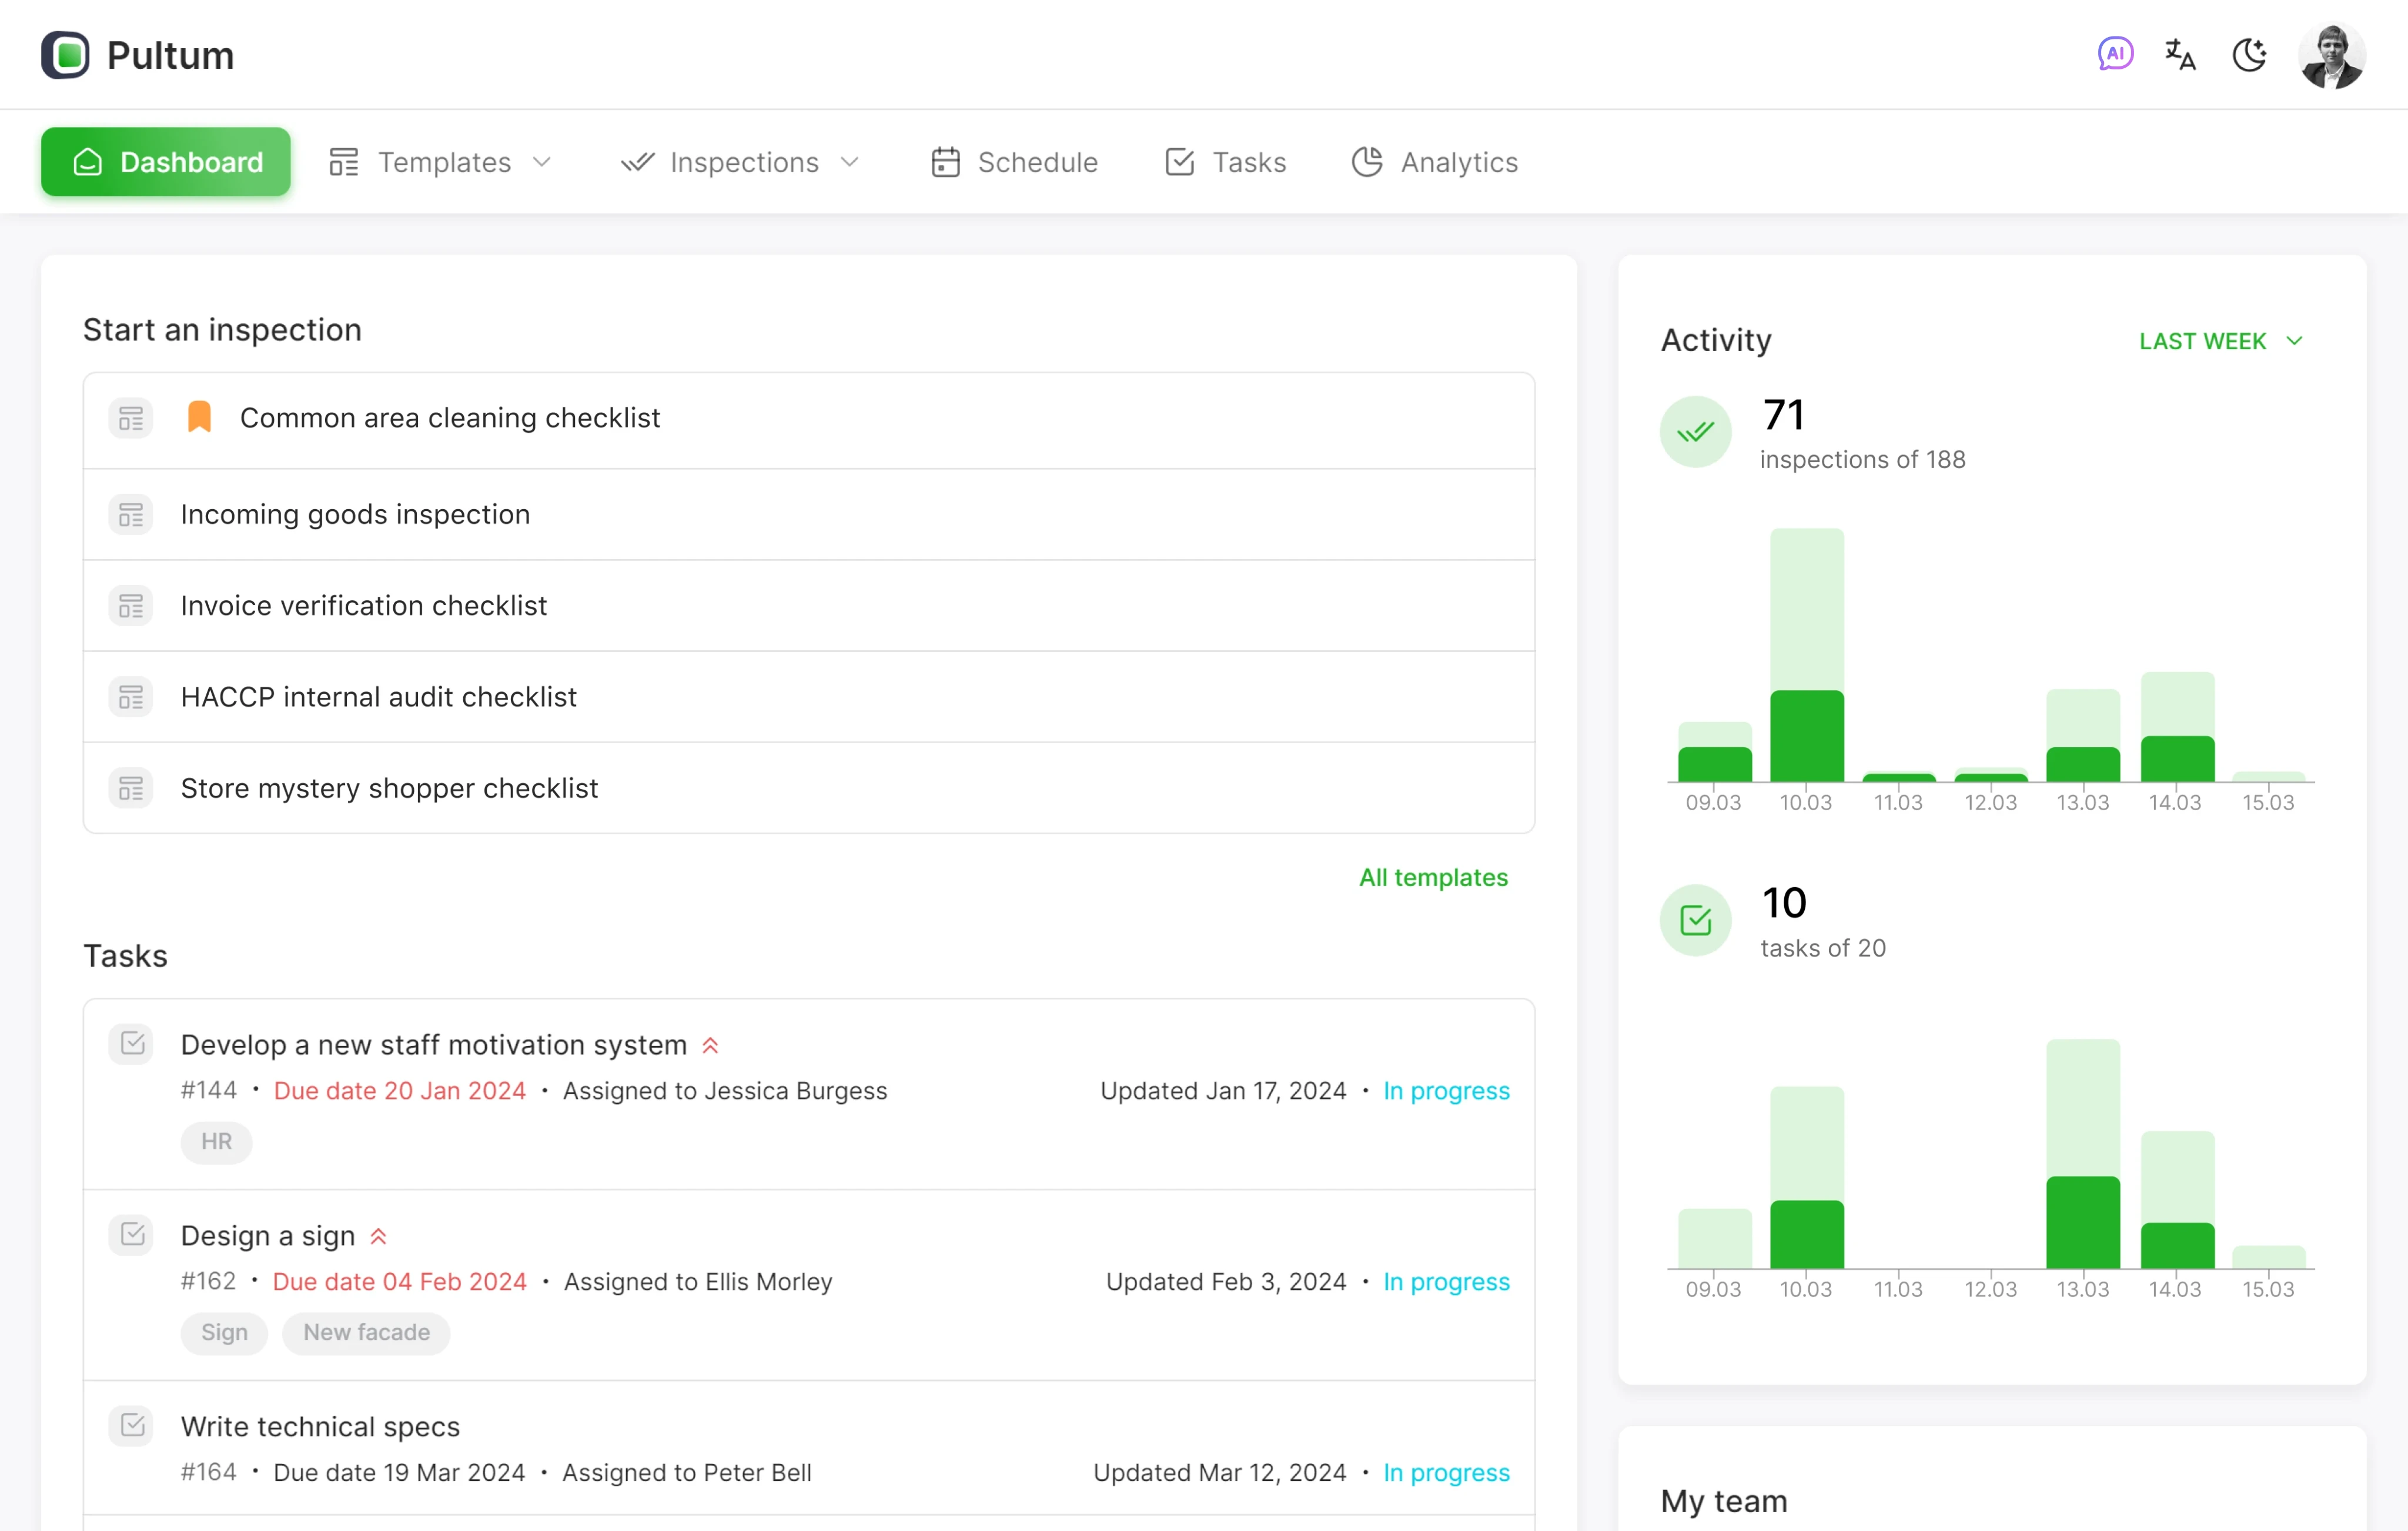This screenshot has width=2408, height=1531.
Task: Mark the Design a sign task complete
Action: pyautogui.click(x=131, y=1233)
